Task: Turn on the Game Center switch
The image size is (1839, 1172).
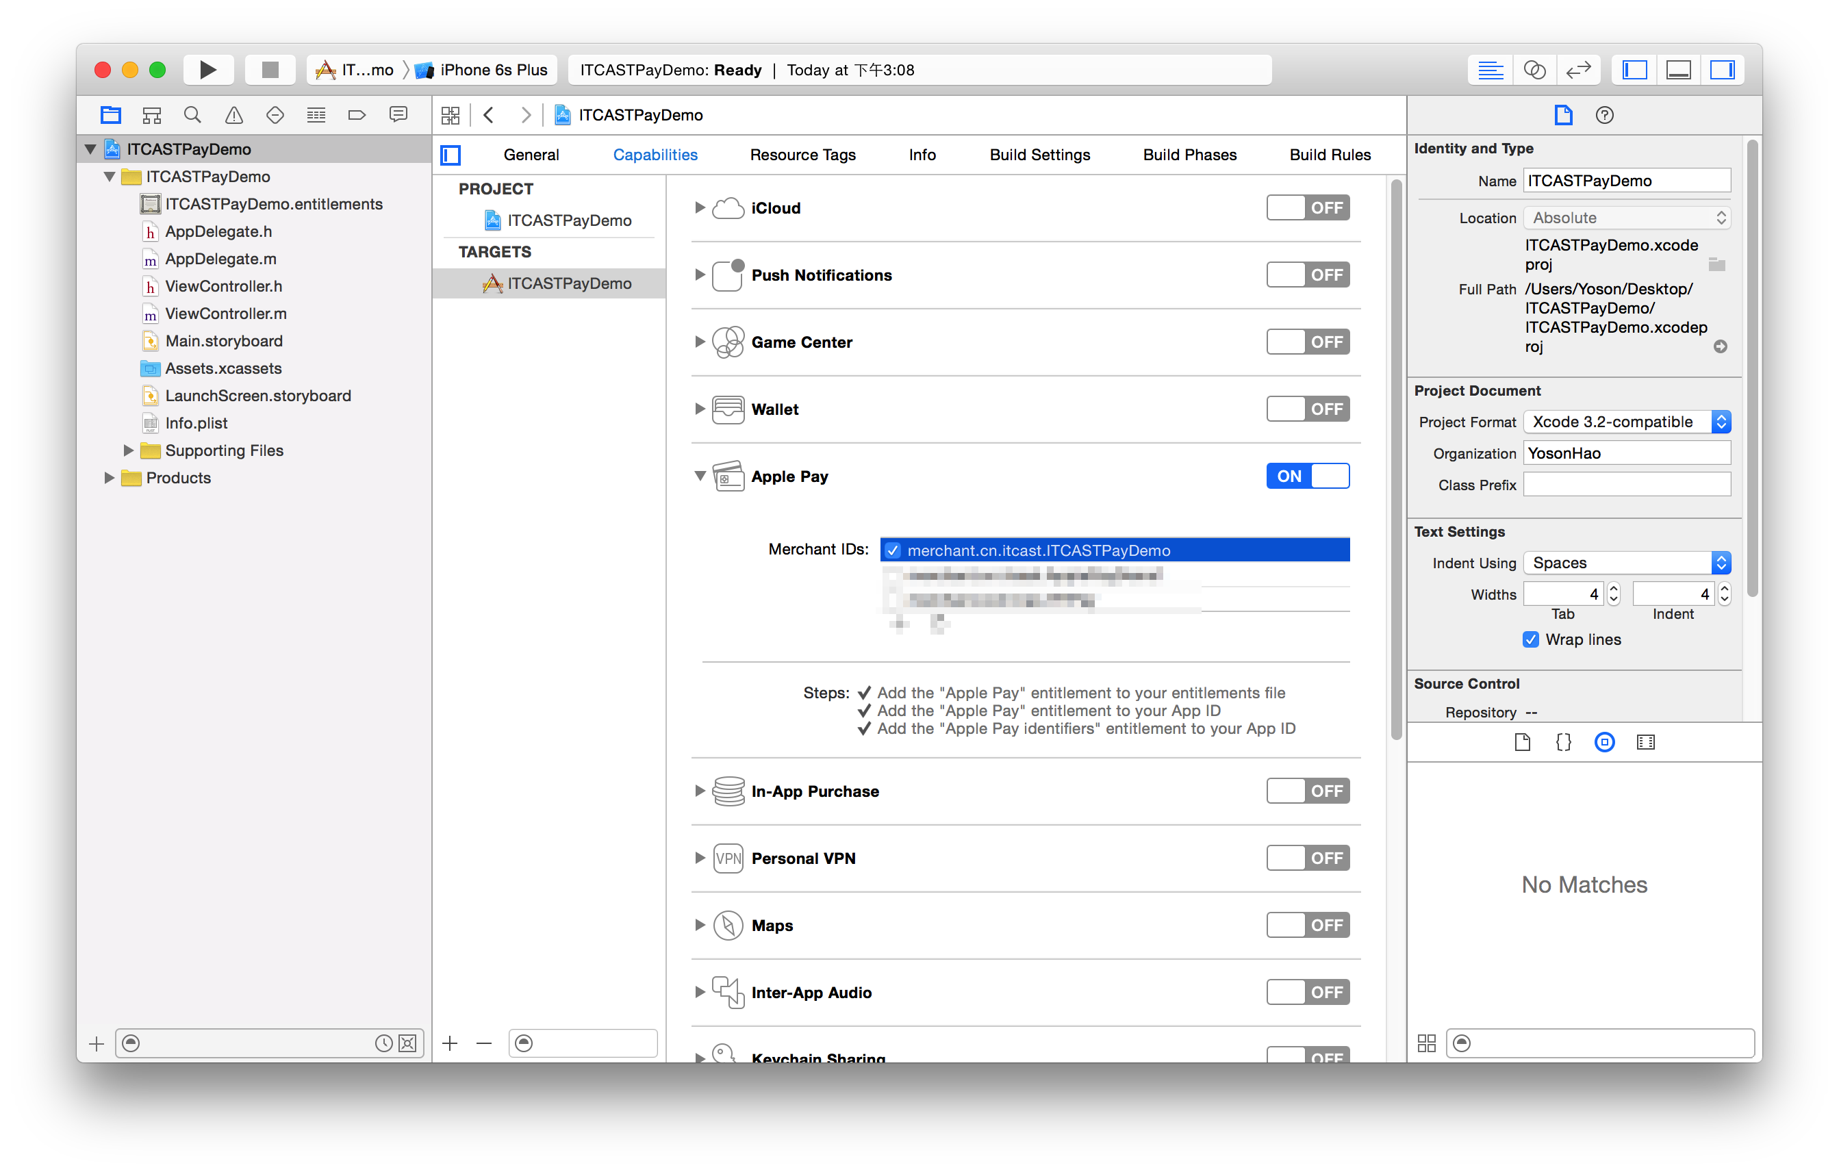Action: tap(1308, 342)
